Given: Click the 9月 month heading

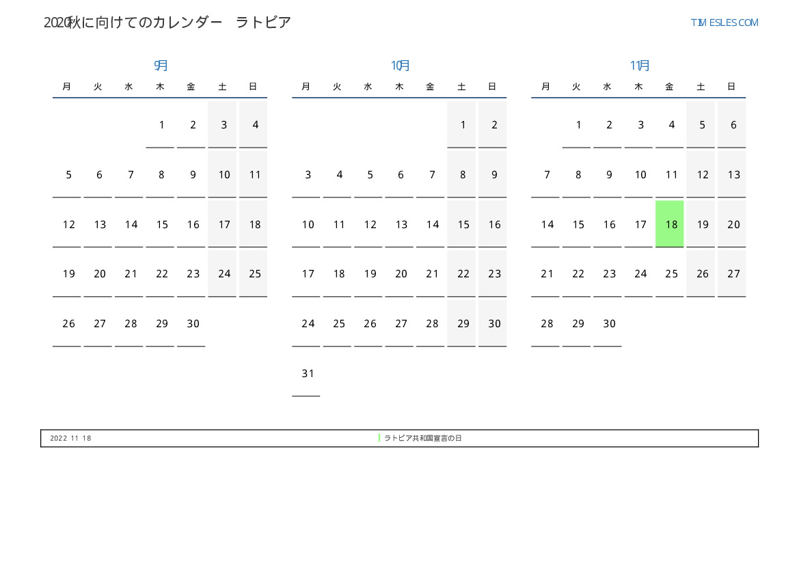Looking at the screenshot, I should coord(161,65).
